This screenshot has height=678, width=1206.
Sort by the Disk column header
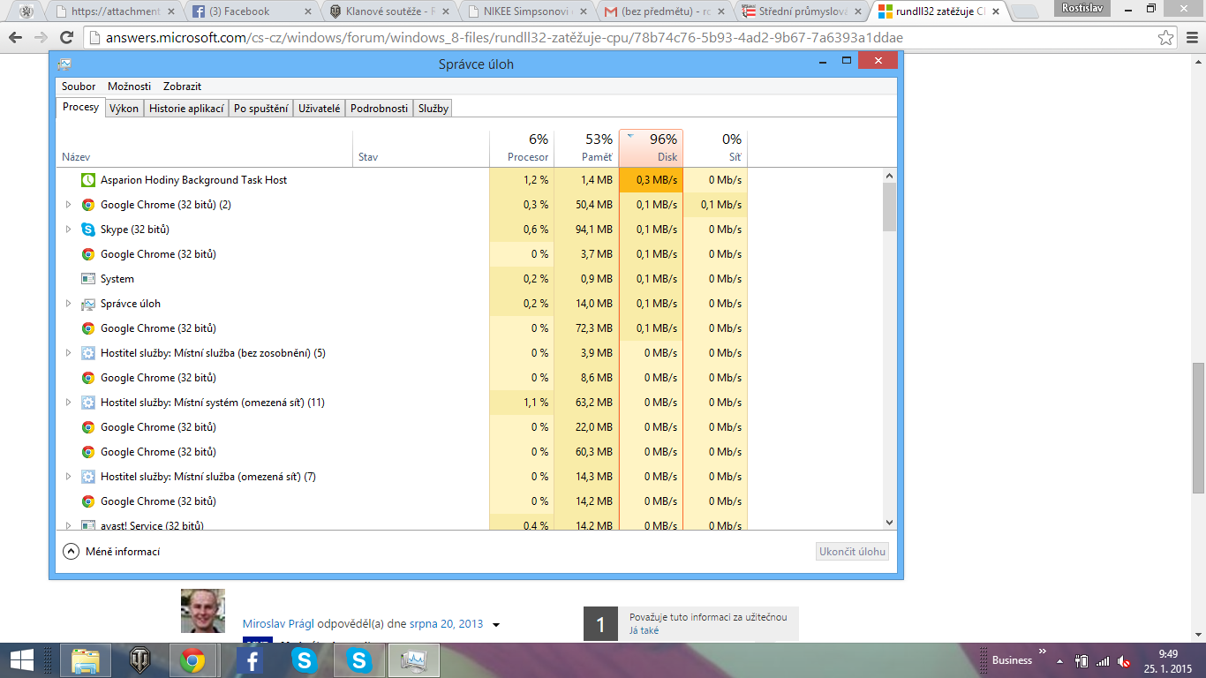click(651, 147)
